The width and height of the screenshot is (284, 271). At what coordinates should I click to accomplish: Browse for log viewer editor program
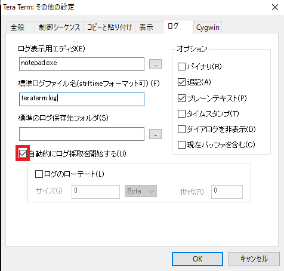155,64
